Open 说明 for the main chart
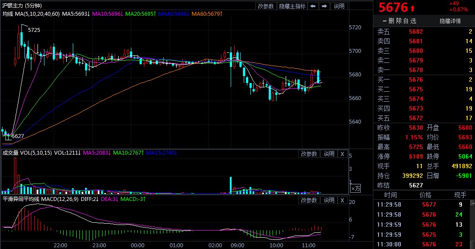 (x=339, y=6)
